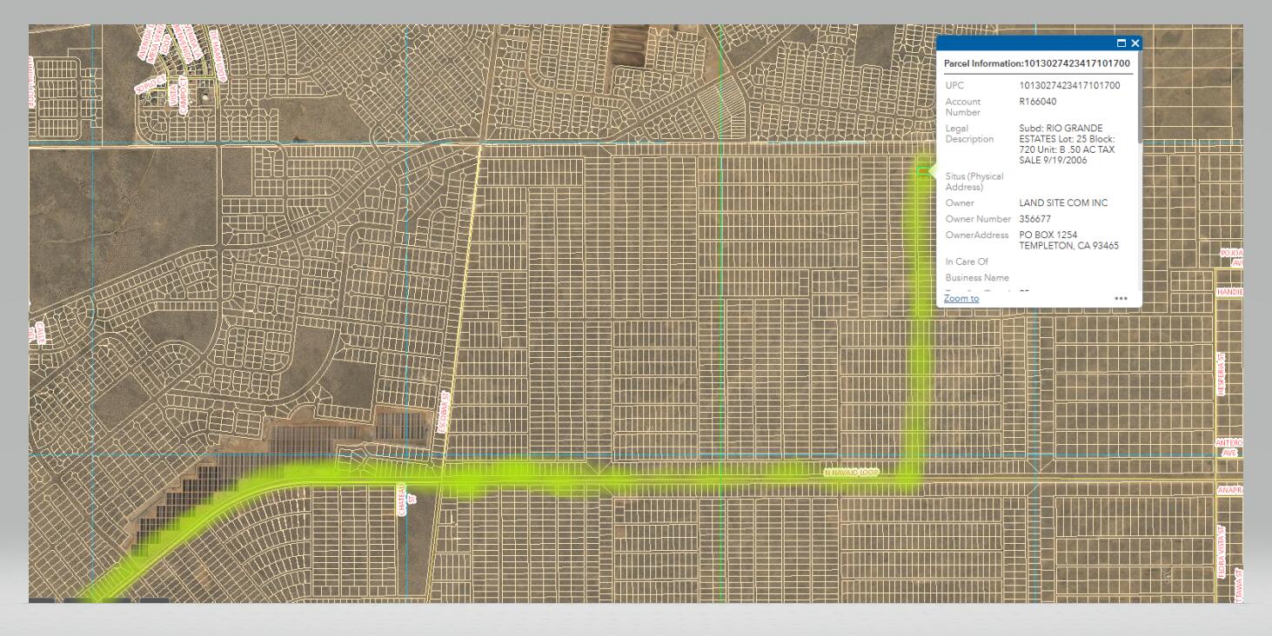Image resolution: width=1272 pixels, height=636 pixels.
Task: Click the owner number 356677
Action: [x=1034, y=219]
